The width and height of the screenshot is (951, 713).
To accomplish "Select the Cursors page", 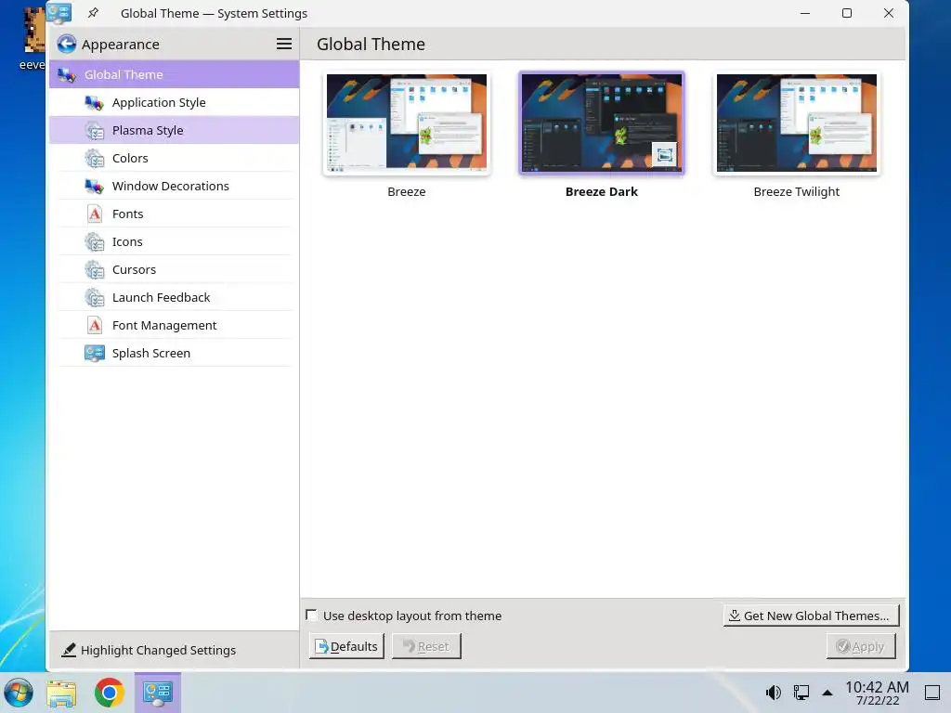I will [174, 270].
